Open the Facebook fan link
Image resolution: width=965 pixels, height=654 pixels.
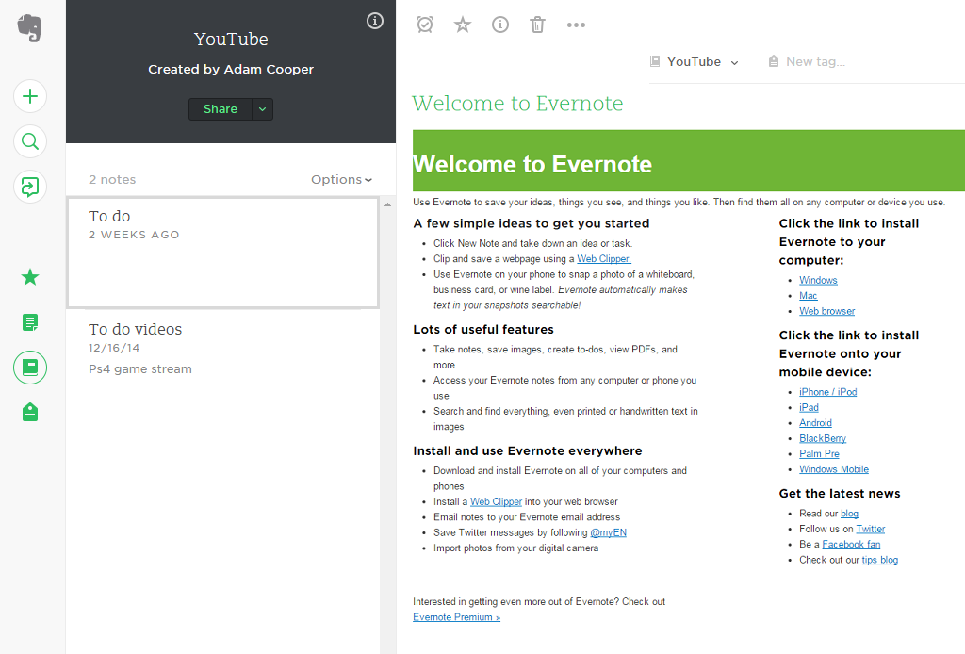[x=851, y=544]
